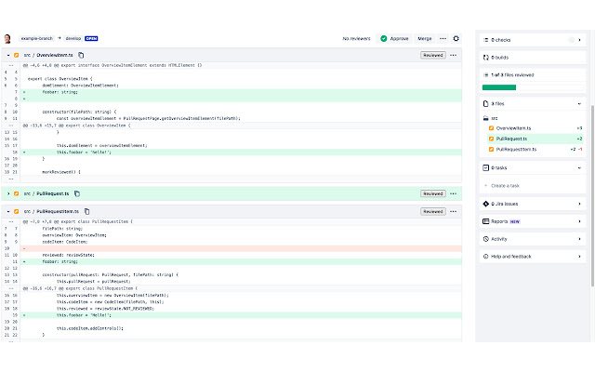Open the pull request settings gear

tap(456, 38)
